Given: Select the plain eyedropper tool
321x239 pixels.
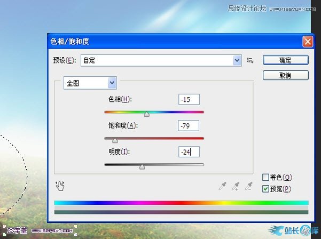Looking at the screenshot, I should (223, 186).
